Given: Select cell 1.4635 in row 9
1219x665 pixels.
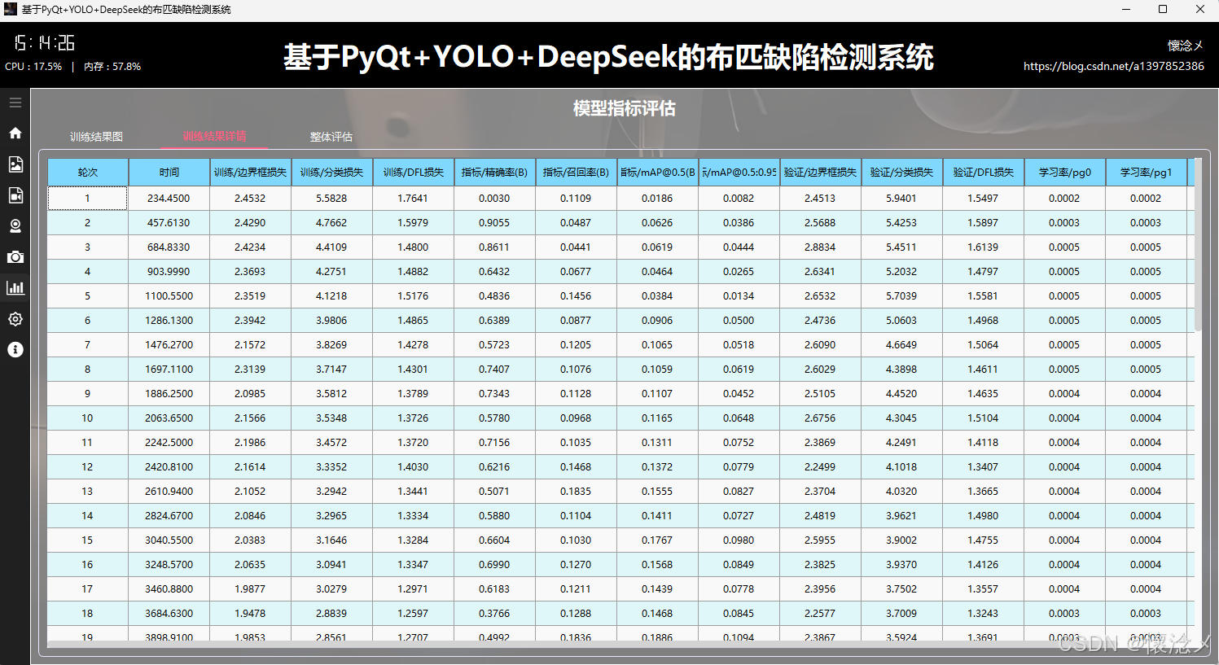Looking at the screenshot, I should [x=984, y=393].
